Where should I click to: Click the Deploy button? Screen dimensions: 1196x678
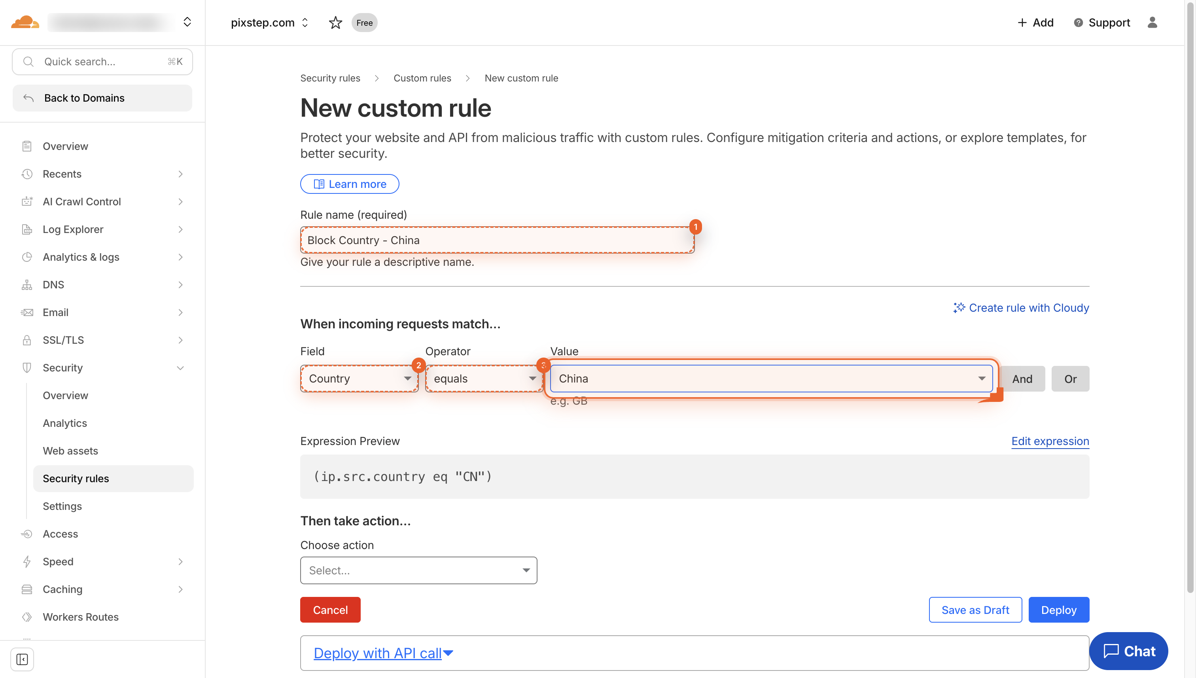pos(1059,610)
